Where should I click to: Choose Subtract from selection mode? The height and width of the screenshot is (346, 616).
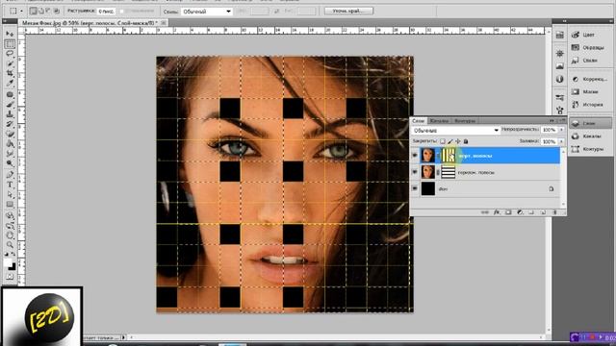[x=49, y=11]
